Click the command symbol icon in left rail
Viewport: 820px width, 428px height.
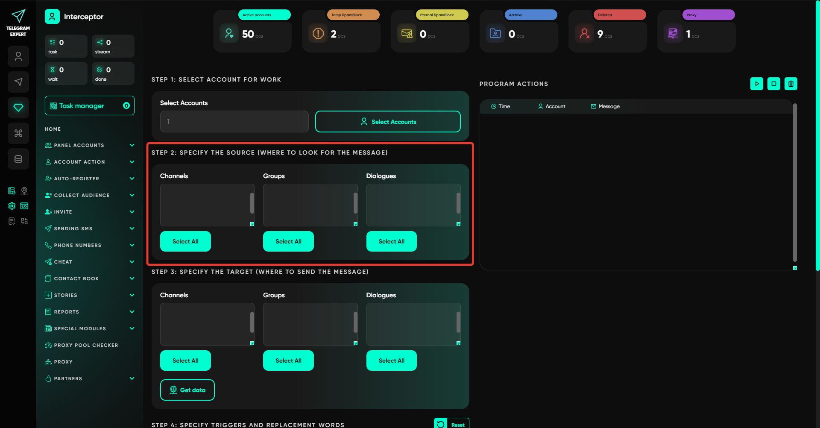point(18,133)
